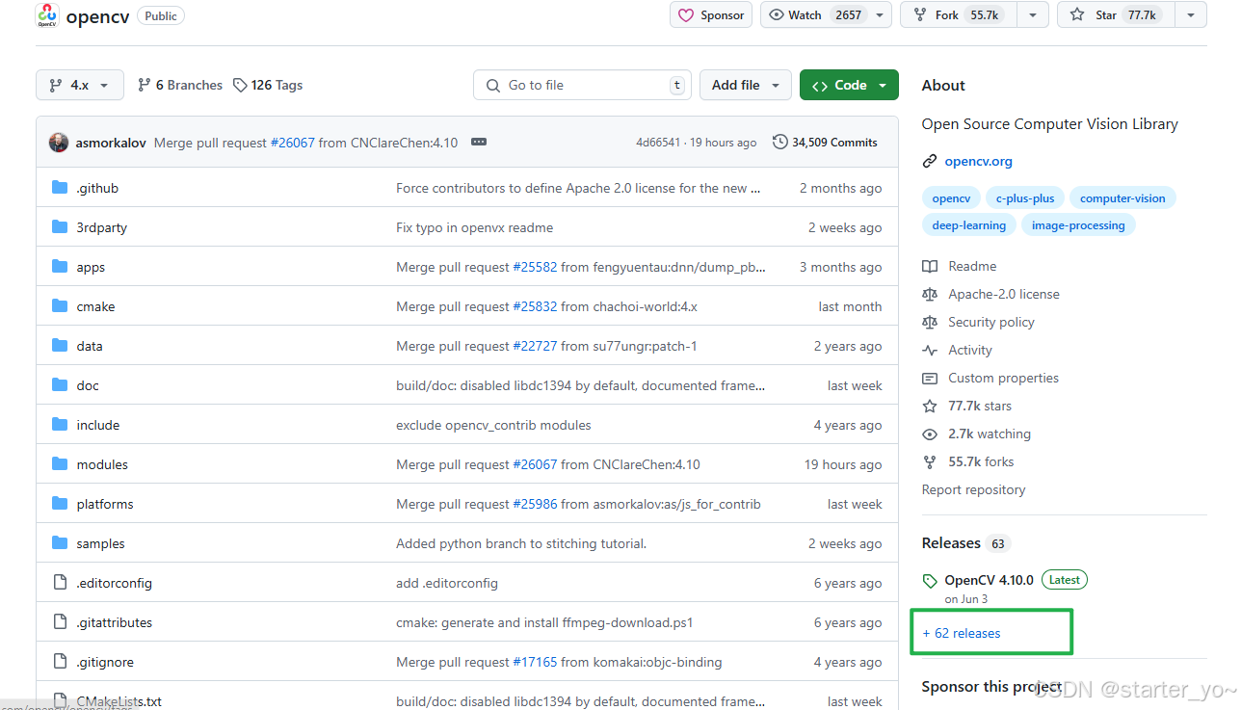Open pull request #22727 link in data row
The height and width of the screenshot is (710, 1241).
click(535, 346)
